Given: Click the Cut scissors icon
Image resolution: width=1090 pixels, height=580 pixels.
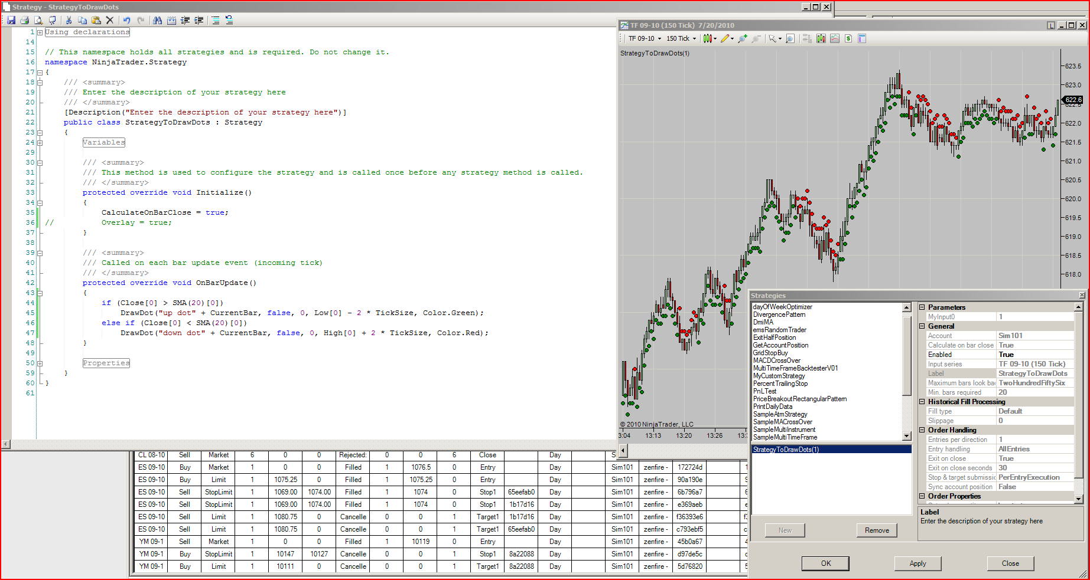Looking at the screenshot, I should pyautogui.click(x=69, y=20).
